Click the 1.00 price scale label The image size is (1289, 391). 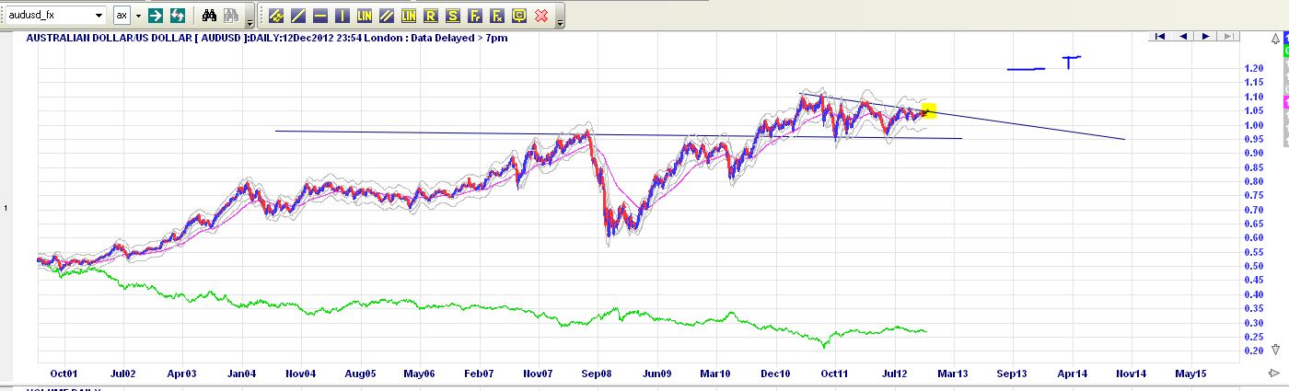pyautogui.click(x=1253, y=125)
